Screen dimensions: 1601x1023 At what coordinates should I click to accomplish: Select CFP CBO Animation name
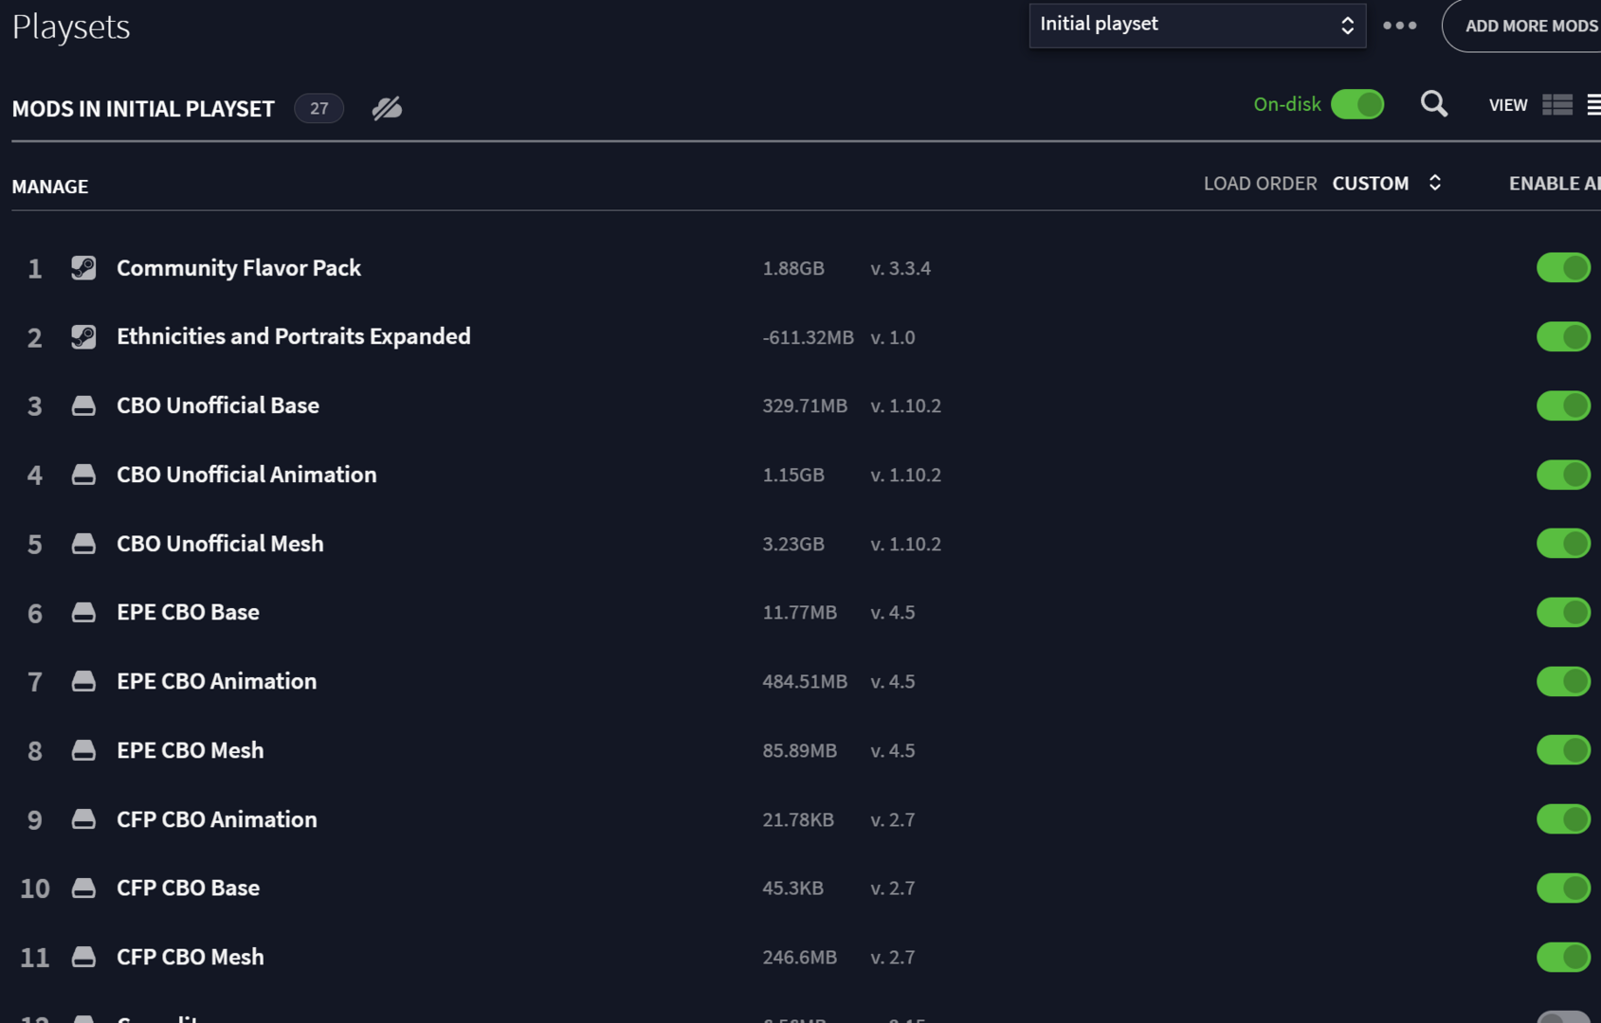point(217,819)
